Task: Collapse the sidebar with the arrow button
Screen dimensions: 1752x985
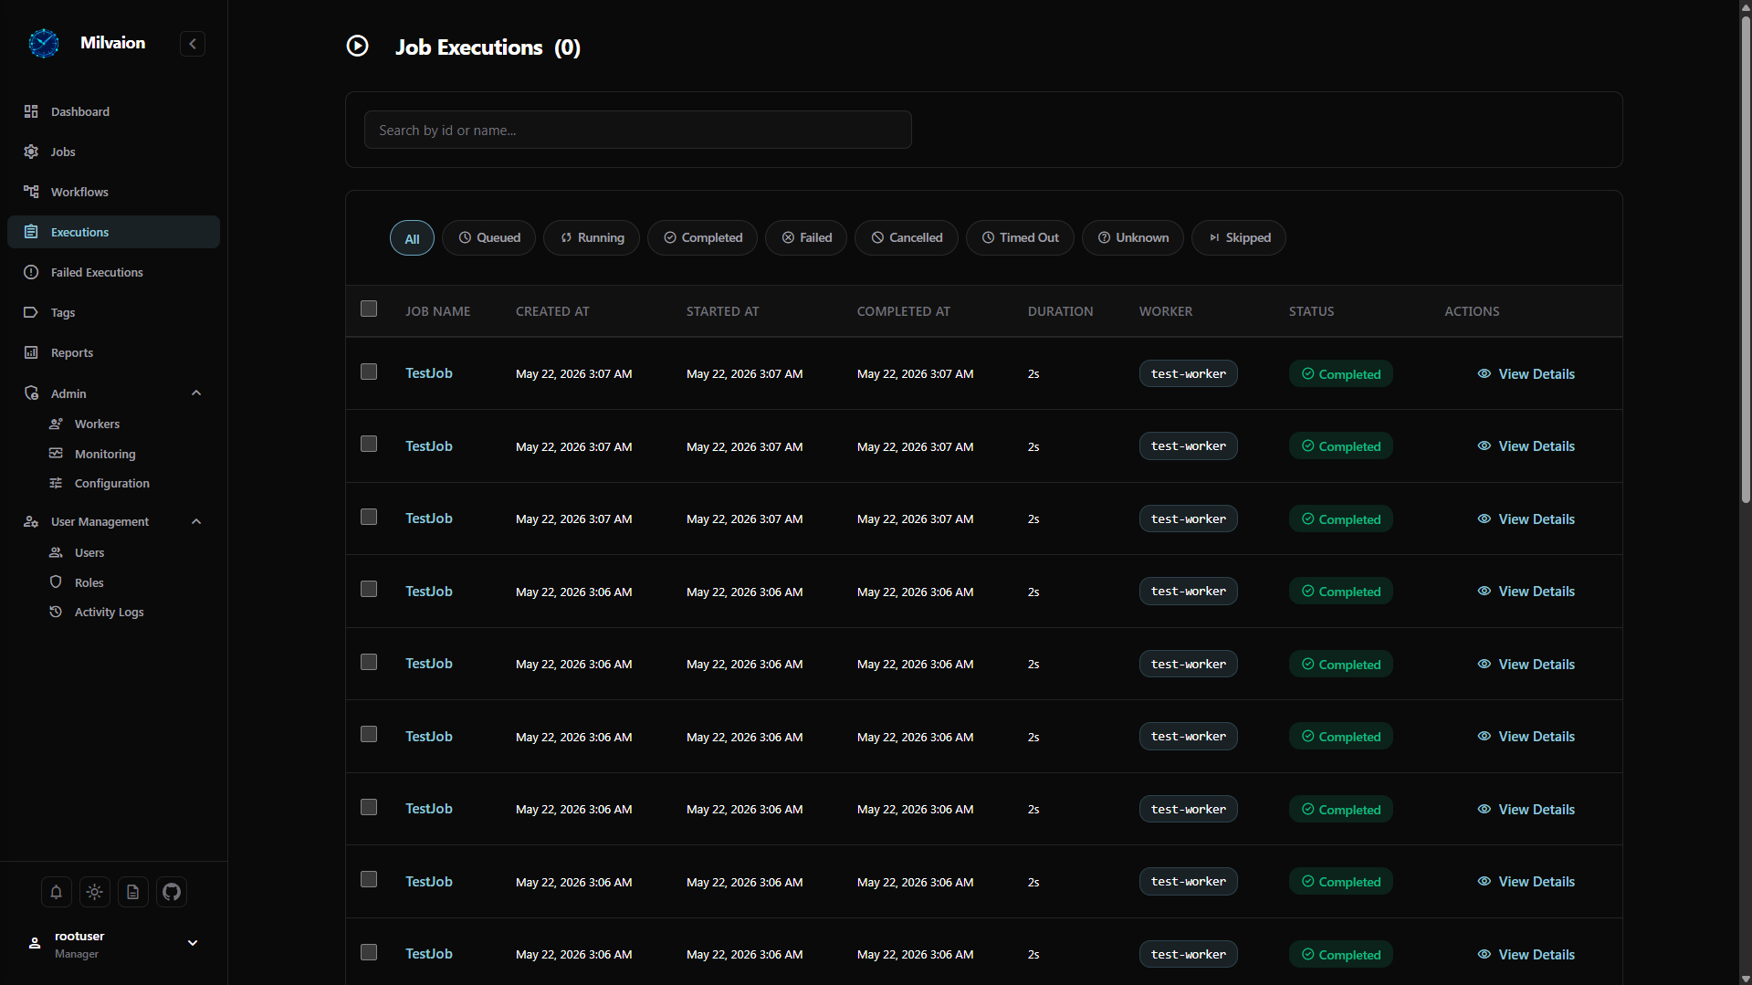Action: click(x=193, y=44)
